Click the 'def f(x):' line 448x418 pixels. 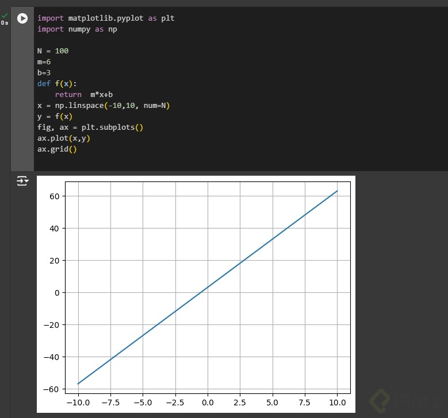pos(57,84)
